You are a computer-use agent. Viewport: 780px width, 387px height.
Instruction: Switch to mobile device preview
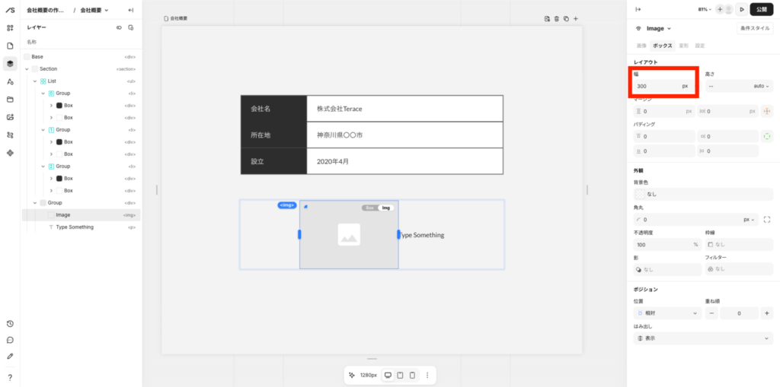[x=412, y=375]
